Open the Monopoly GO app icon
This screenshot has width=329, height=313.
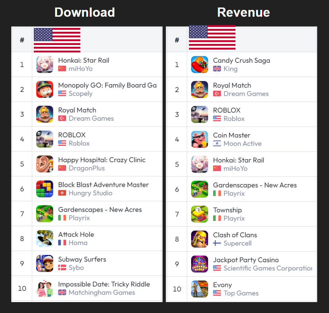tap(44, 89)
